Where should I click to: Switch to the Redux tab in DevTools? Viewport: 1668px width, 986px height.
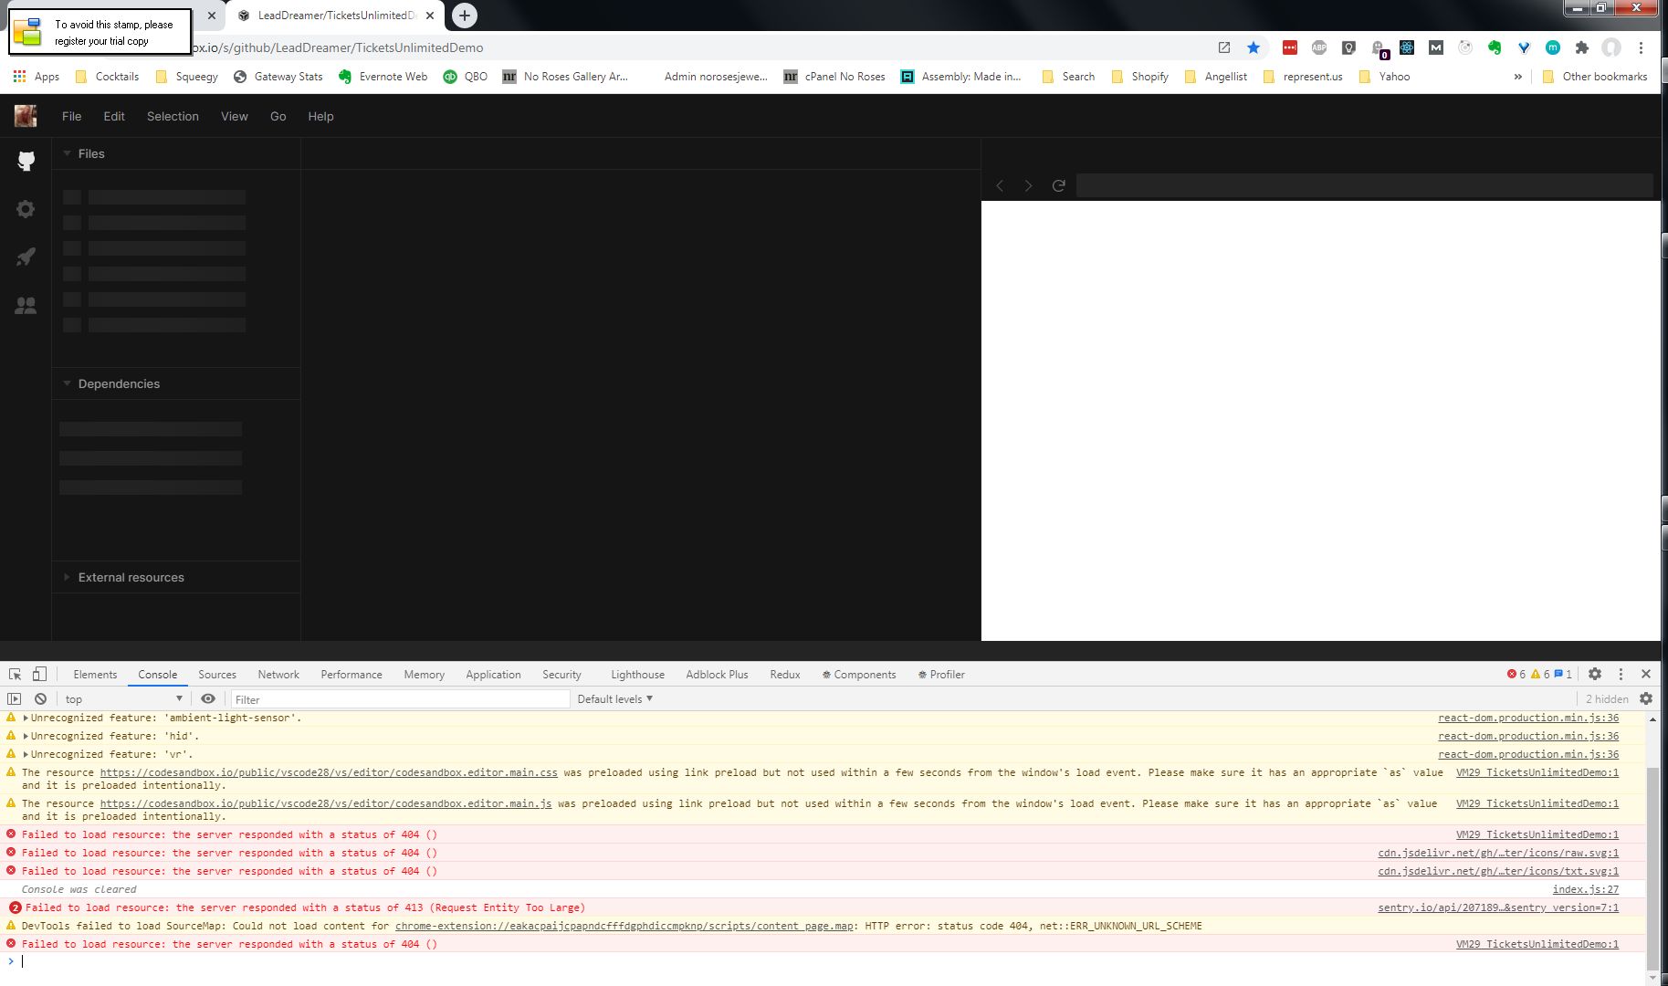[x=783, y=674]
